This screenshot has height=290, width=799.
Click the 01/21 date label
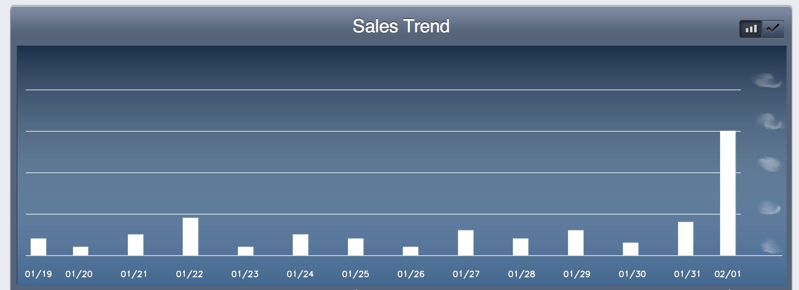pos(134,274)
